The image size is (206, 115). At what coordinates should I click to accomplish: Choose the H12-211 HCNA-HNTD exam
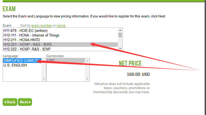click(21, 40)
